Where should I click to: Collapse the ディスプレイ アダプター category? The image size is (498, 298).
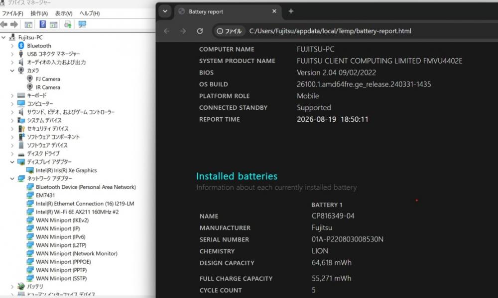tap(12, 162)
